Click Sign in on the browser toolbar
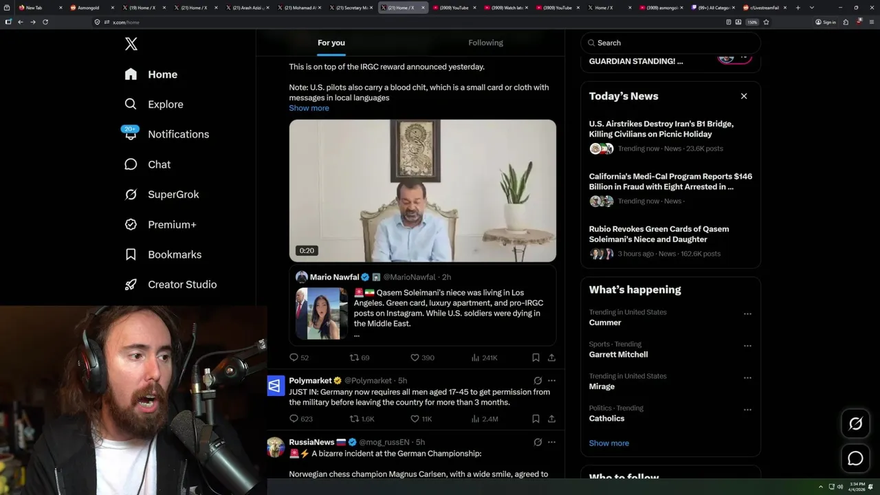This screenshot has width=880, height=495. (x=826, y=22)
